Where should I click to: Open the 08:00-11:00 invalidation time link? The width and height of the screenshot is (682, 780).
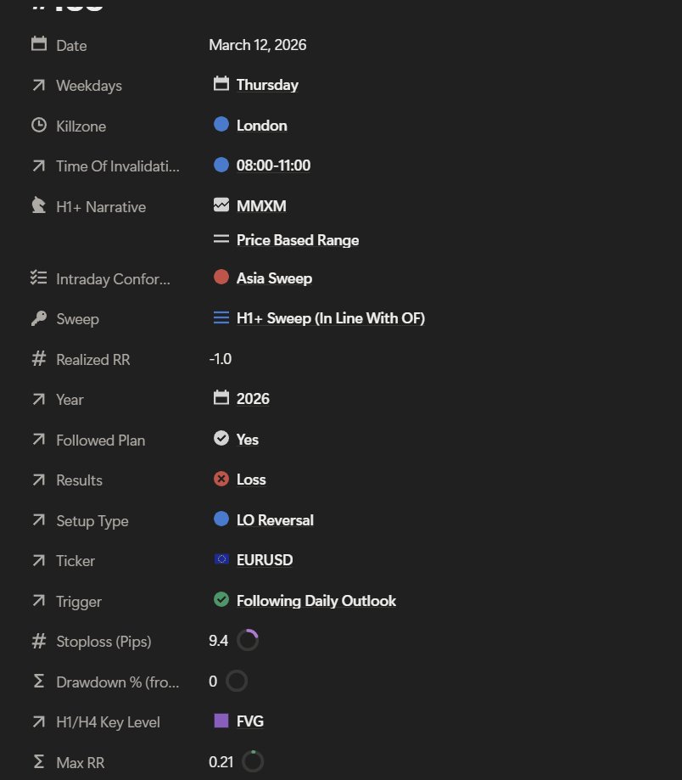click(273, 166)
